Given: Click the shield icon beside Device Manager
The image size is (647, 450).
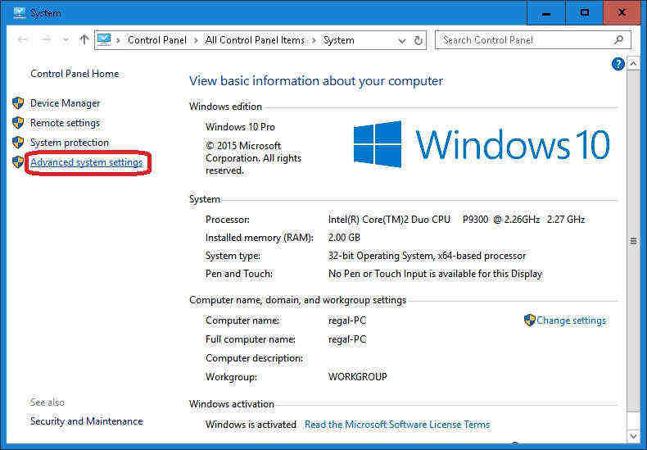Looking at the screenshot, I should pyautogui.click(x=18, y=102).
